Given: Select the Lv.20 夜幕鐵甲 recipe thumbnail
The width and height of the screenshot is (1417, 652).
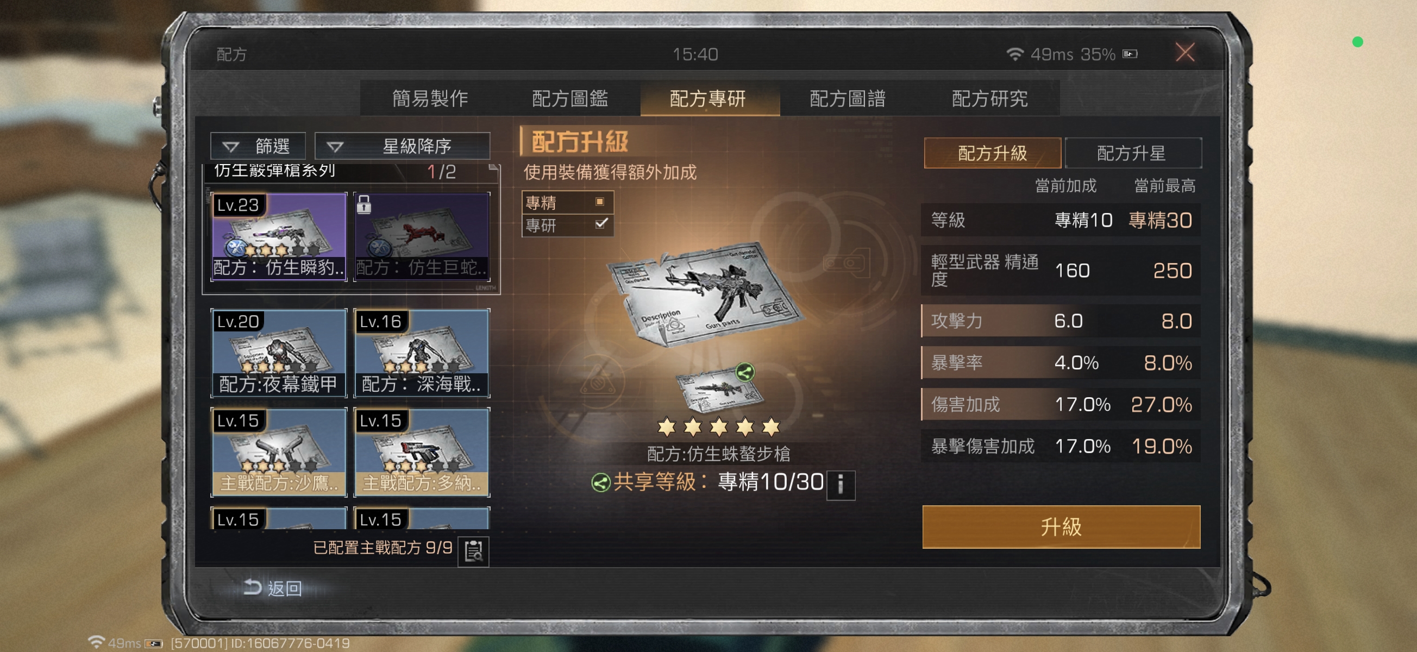Looking at the screenshot, I should pyautogui.click(x=279, y=353).
